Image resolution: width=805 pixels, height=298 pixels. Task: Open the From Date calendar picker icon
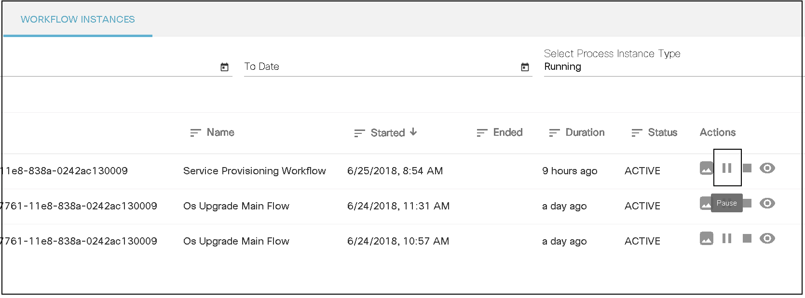(x=224, y=67)
